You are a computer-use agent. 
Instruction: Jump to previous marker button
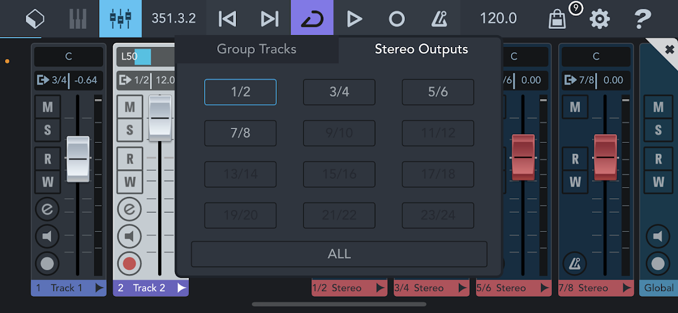point(227,19)
